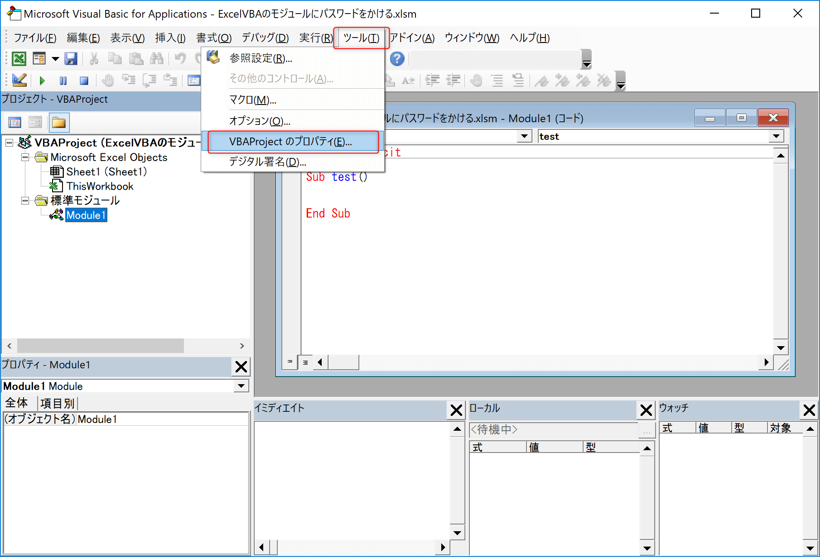Click the View Code icon in Project panel
The image size is (820, 557).
click(15, 122)
